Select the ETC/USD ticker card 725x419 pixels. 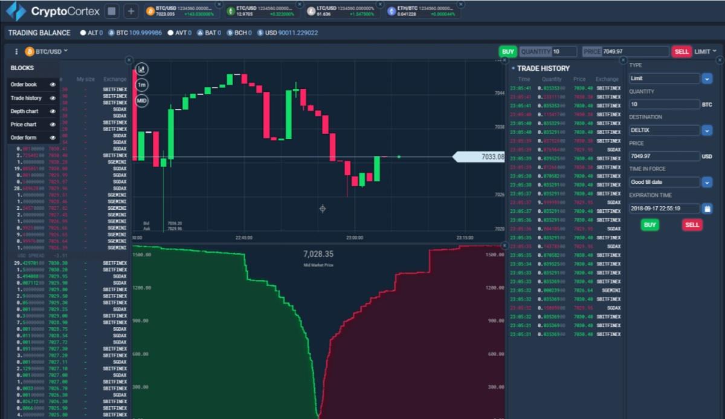click(262, 11)
